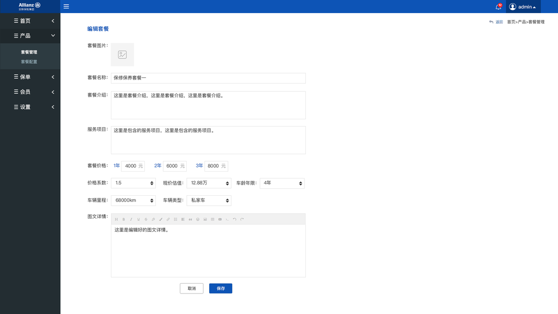This screenshot has height=314, width=558.
Task: Toggle underline formatting in the editor
Action: click(x=139, y=219)
